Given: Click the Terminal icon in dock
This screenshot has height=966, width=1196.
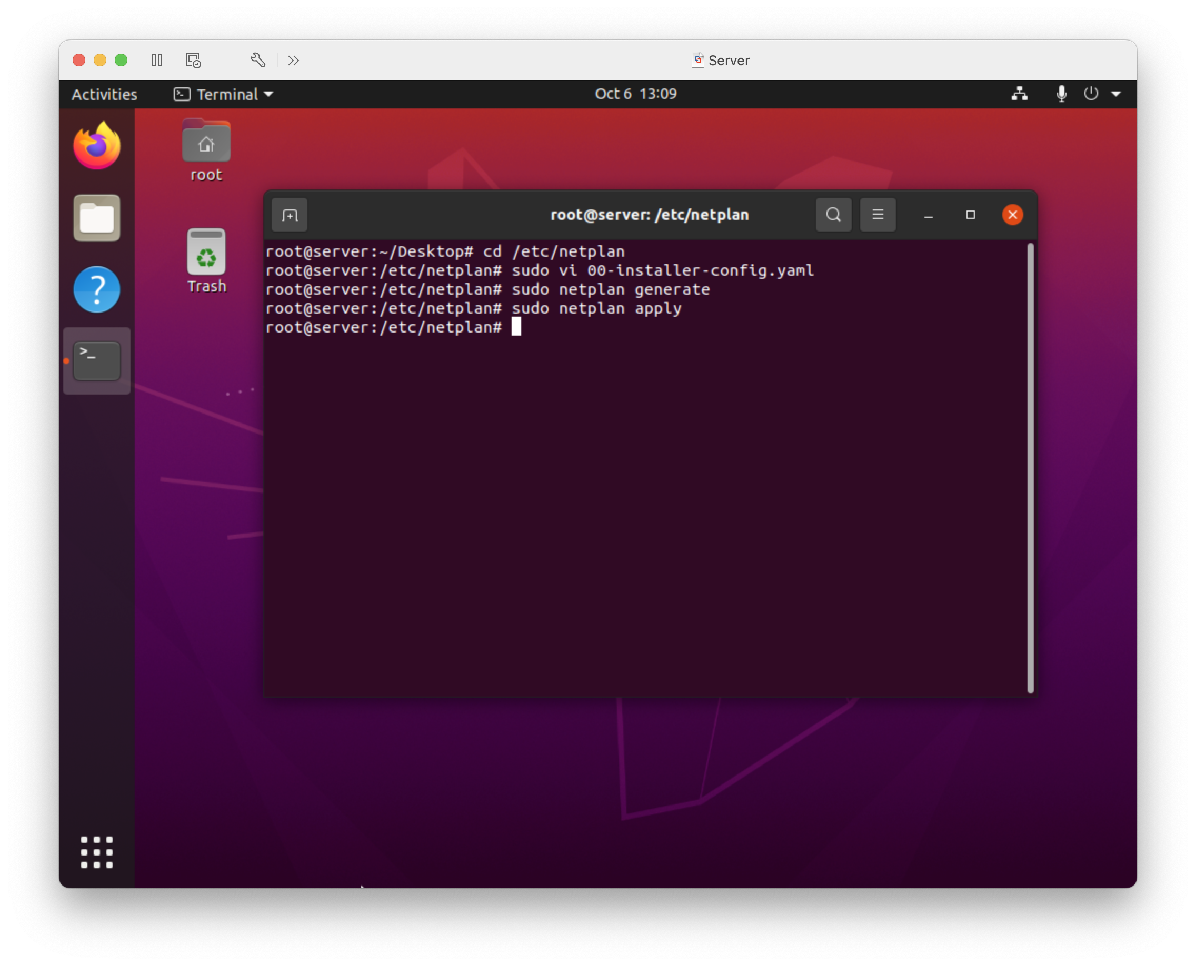Looking at the screenshot, I should tap(97, 360).
